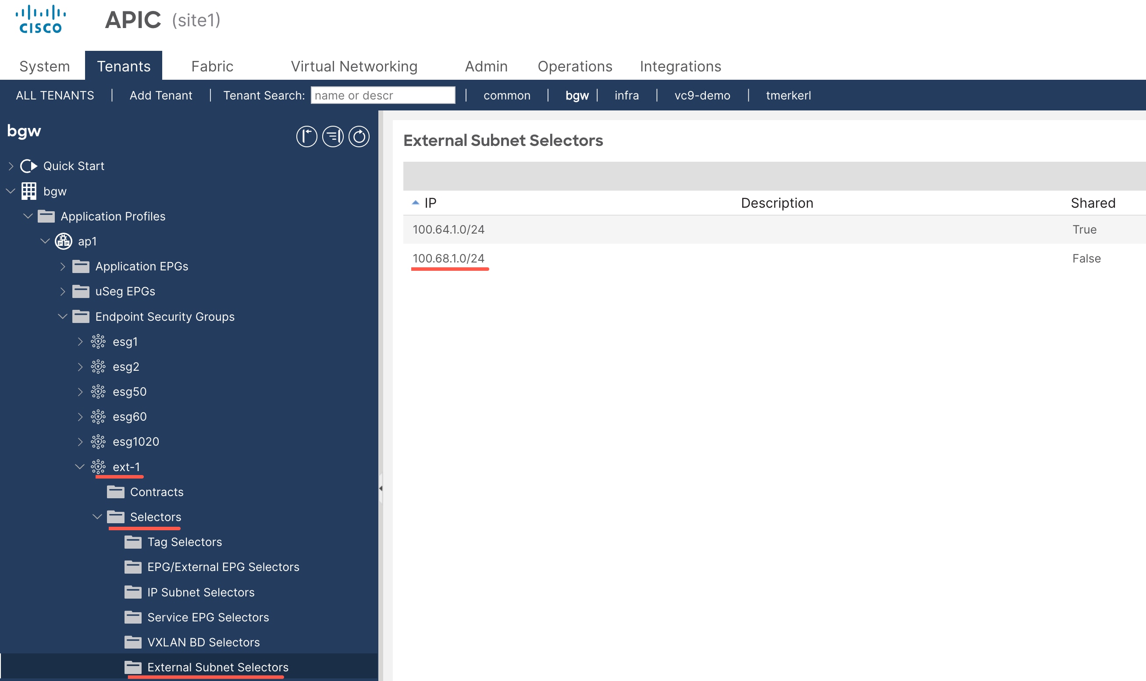Go to the Admin tab
The image size is (1146, 681).
pyautogui.click(x=486, y=67)
